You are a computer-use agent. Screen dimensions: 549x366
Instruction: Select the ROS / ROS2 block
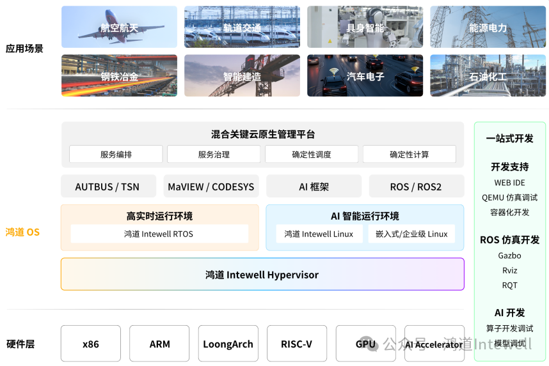[417, 187]
